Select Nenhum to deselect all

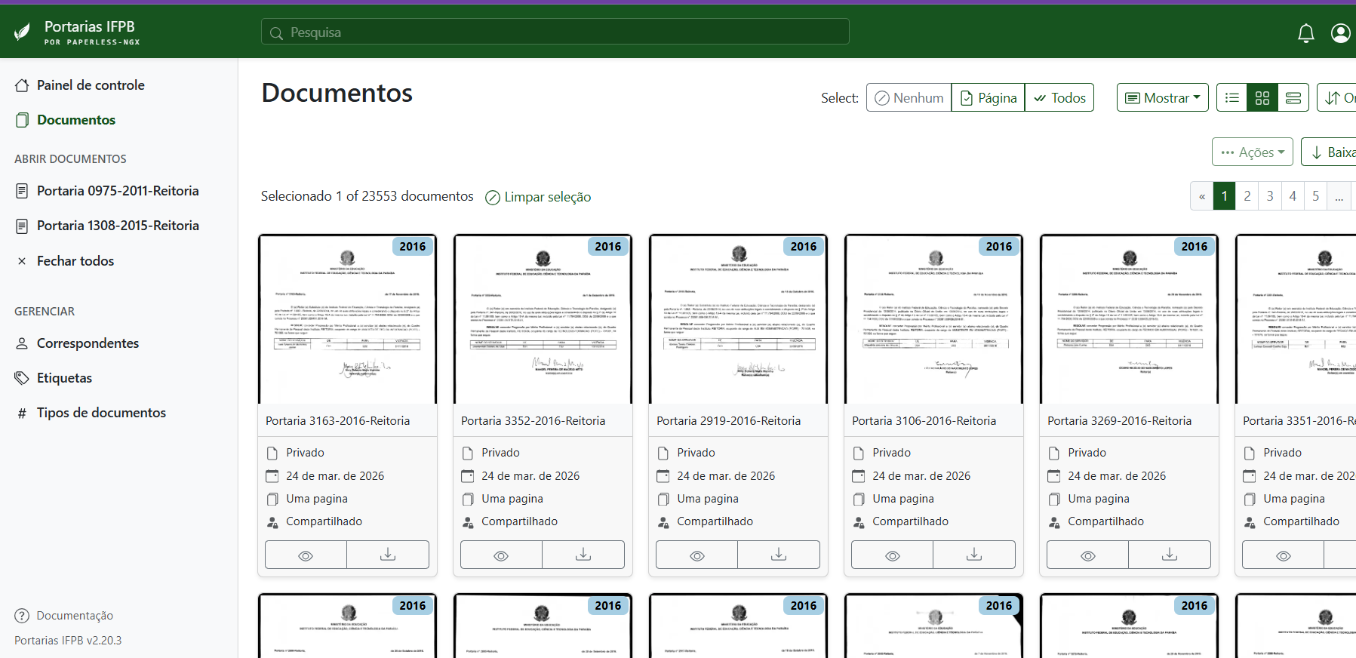(x=909, y=98)
